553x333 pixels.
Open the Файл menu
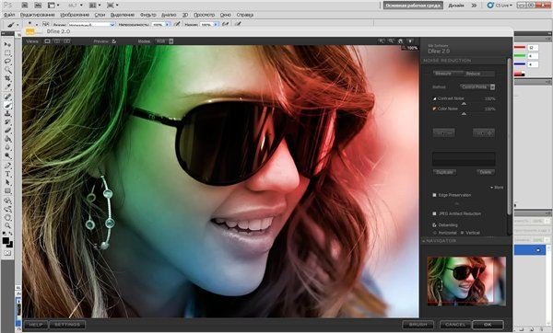coord(9,15)
